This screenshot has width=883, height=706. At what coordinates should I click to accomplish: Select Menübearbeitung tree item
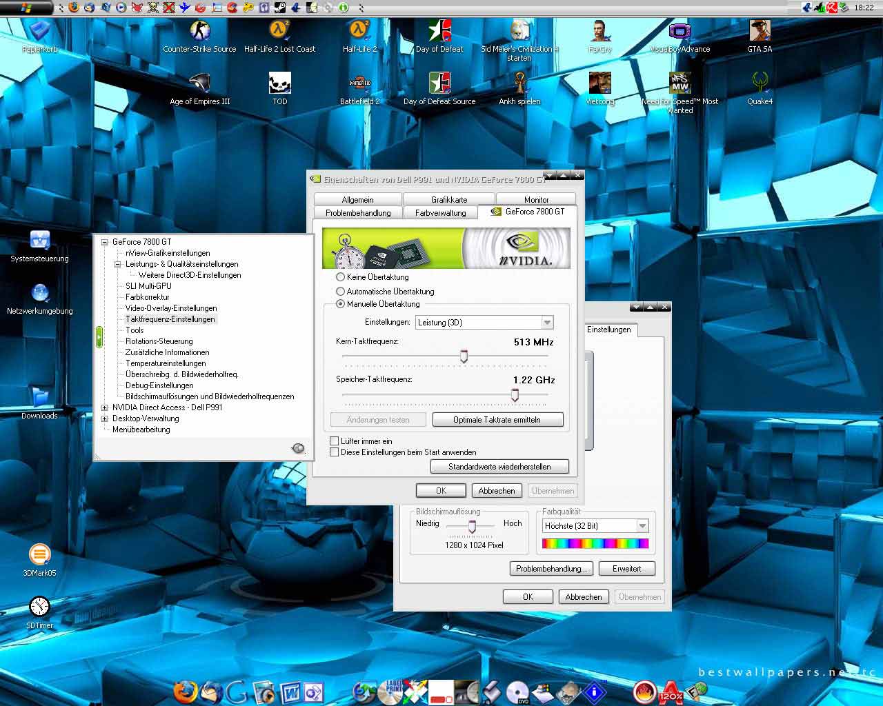click(141, 430)
